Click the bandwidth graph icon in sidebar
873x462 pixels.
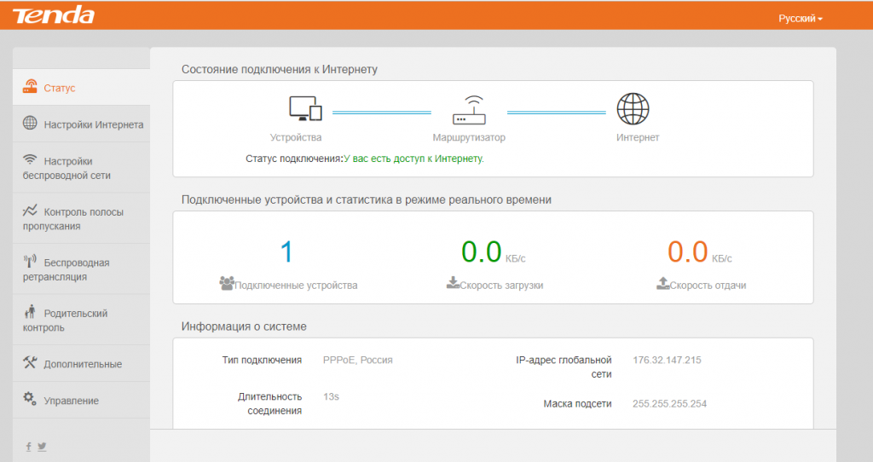30,211
